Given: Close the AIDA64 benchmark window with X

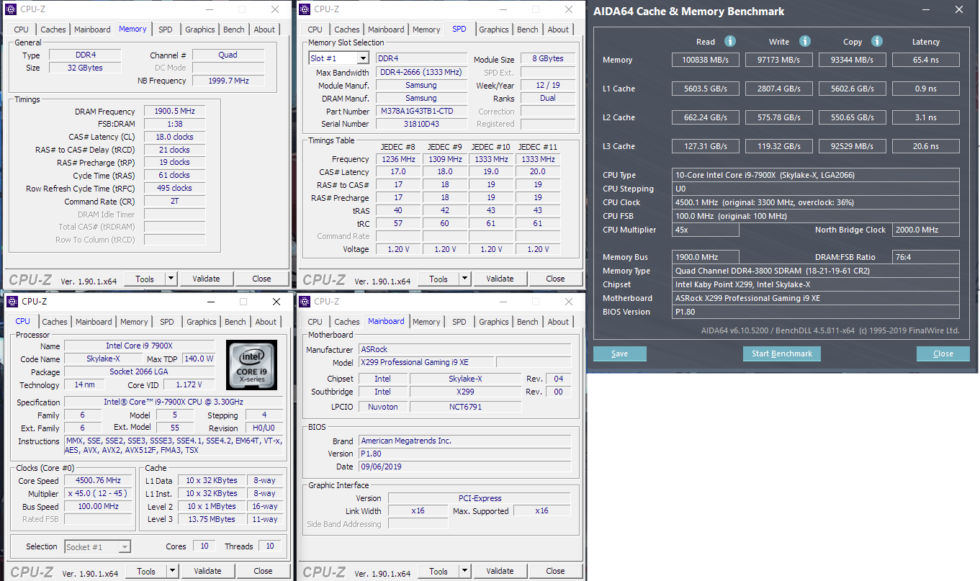Looking at the screenshot, I should (x=958, y=10).
